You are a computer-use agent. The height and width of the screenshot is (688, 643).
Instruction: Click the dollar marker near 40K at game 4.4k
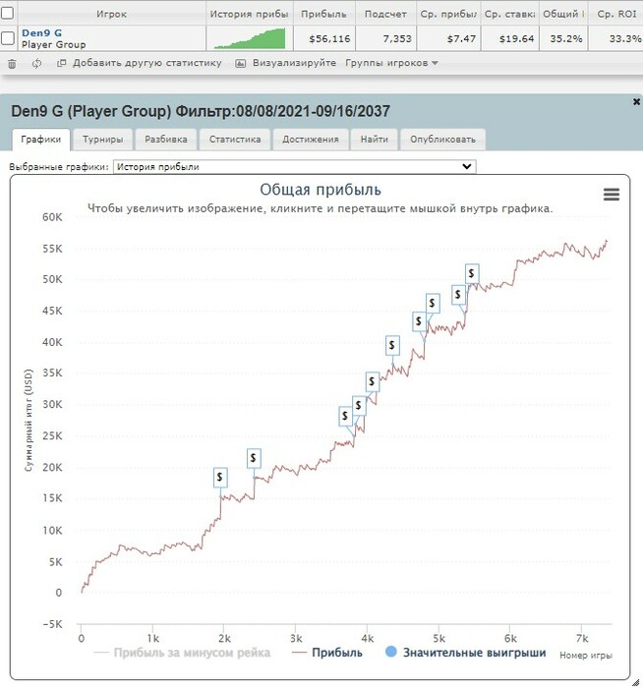(x=392, y=346)
